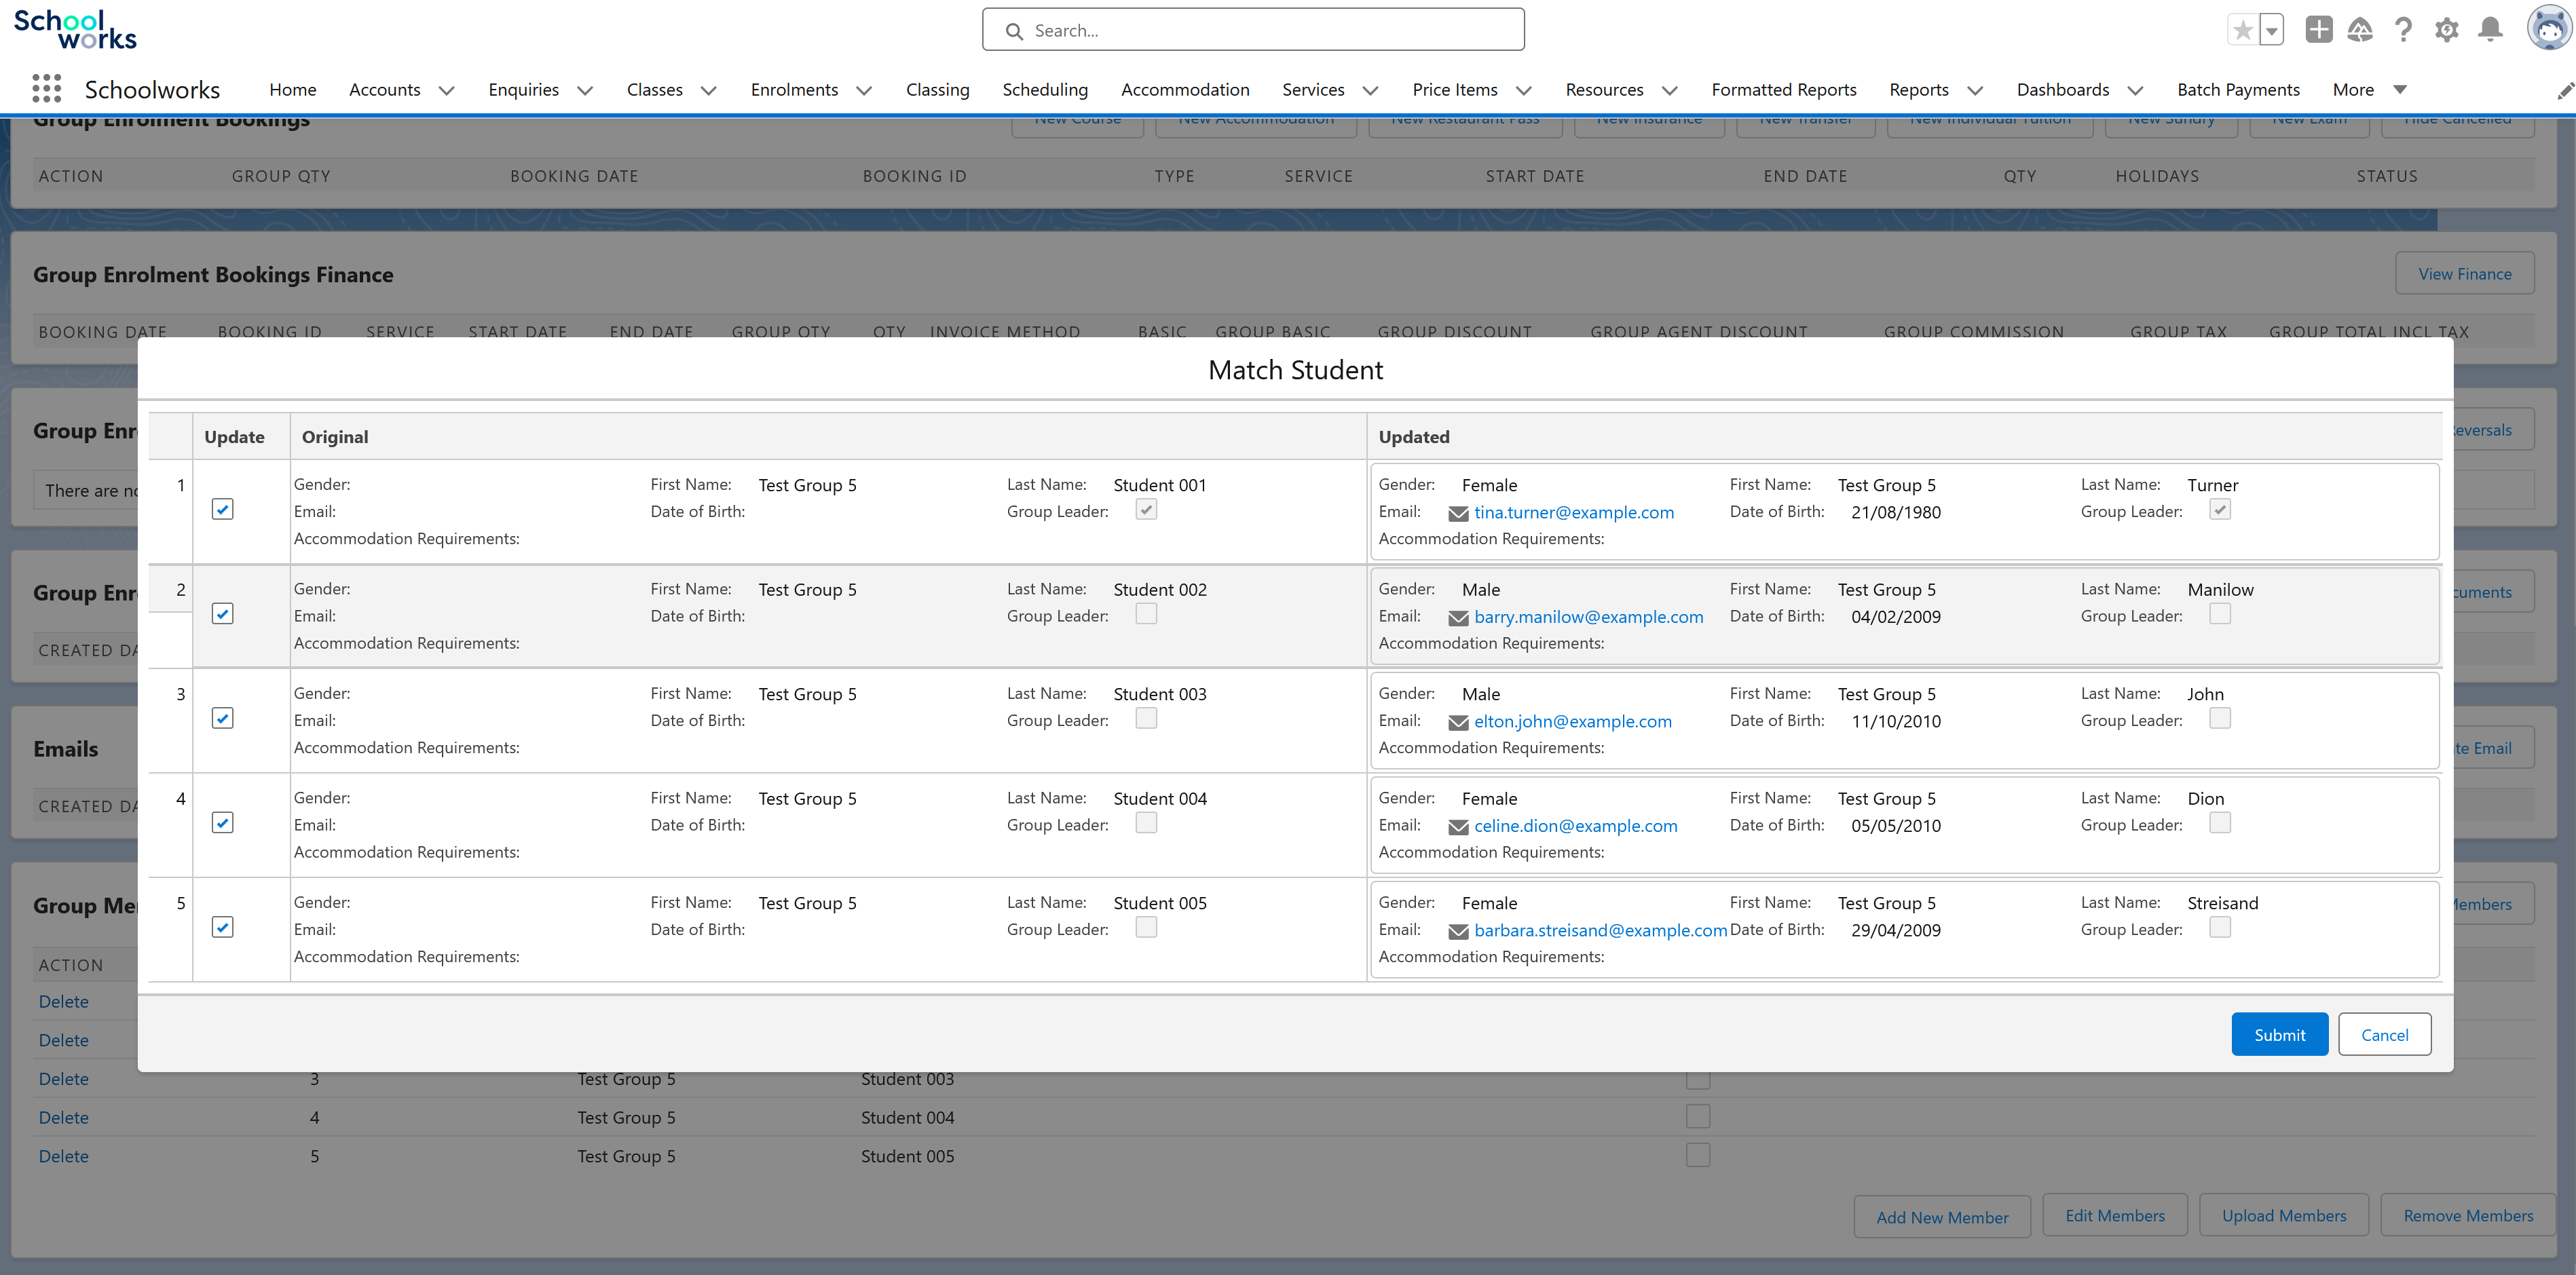The image size is (2576, 1275).
Task: Click the edit navigation pencil icon
Action: click(x=2565, y=91)
